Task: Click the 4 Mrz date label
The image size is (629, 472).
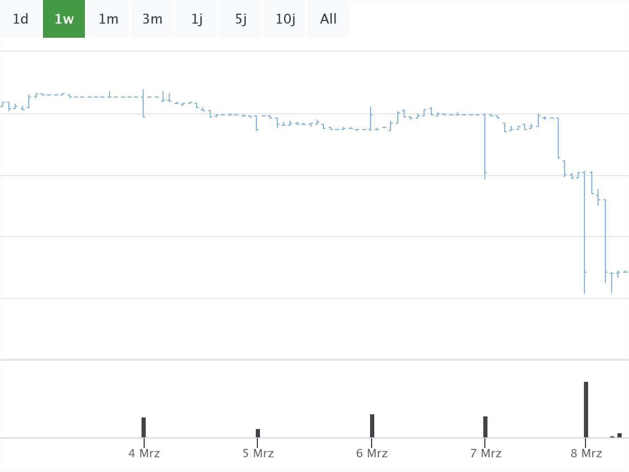Action: [x=144, y=453]
